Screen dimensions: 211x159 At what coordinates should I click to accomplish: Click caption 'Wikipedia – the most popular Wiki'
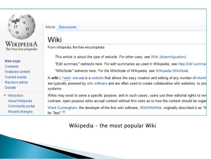pos(112,125)
